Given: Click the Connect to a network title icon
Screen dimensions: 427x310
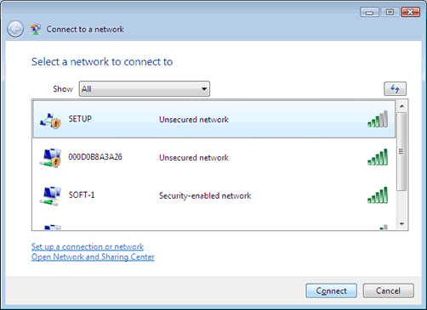Looking at the screenshot, I should pos(36,30).
